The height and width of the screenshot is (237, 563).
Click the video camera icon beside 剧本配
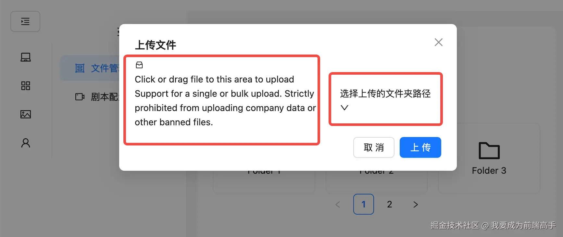[x=80, y=97]
